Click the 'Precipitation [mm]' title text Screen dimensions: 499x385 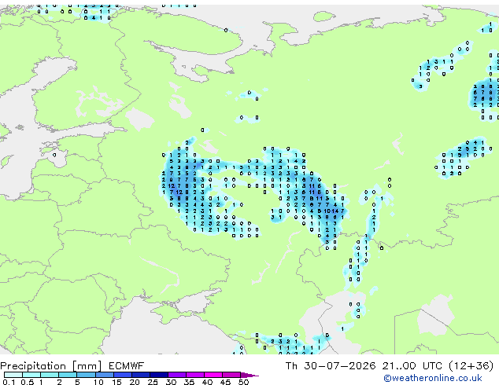click(x=51, y=366)
